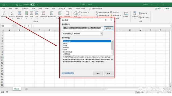Select COUNT in the function list
Image resolution: width=172 pixels, height=96 pixels.
click(x=87, y=47)
